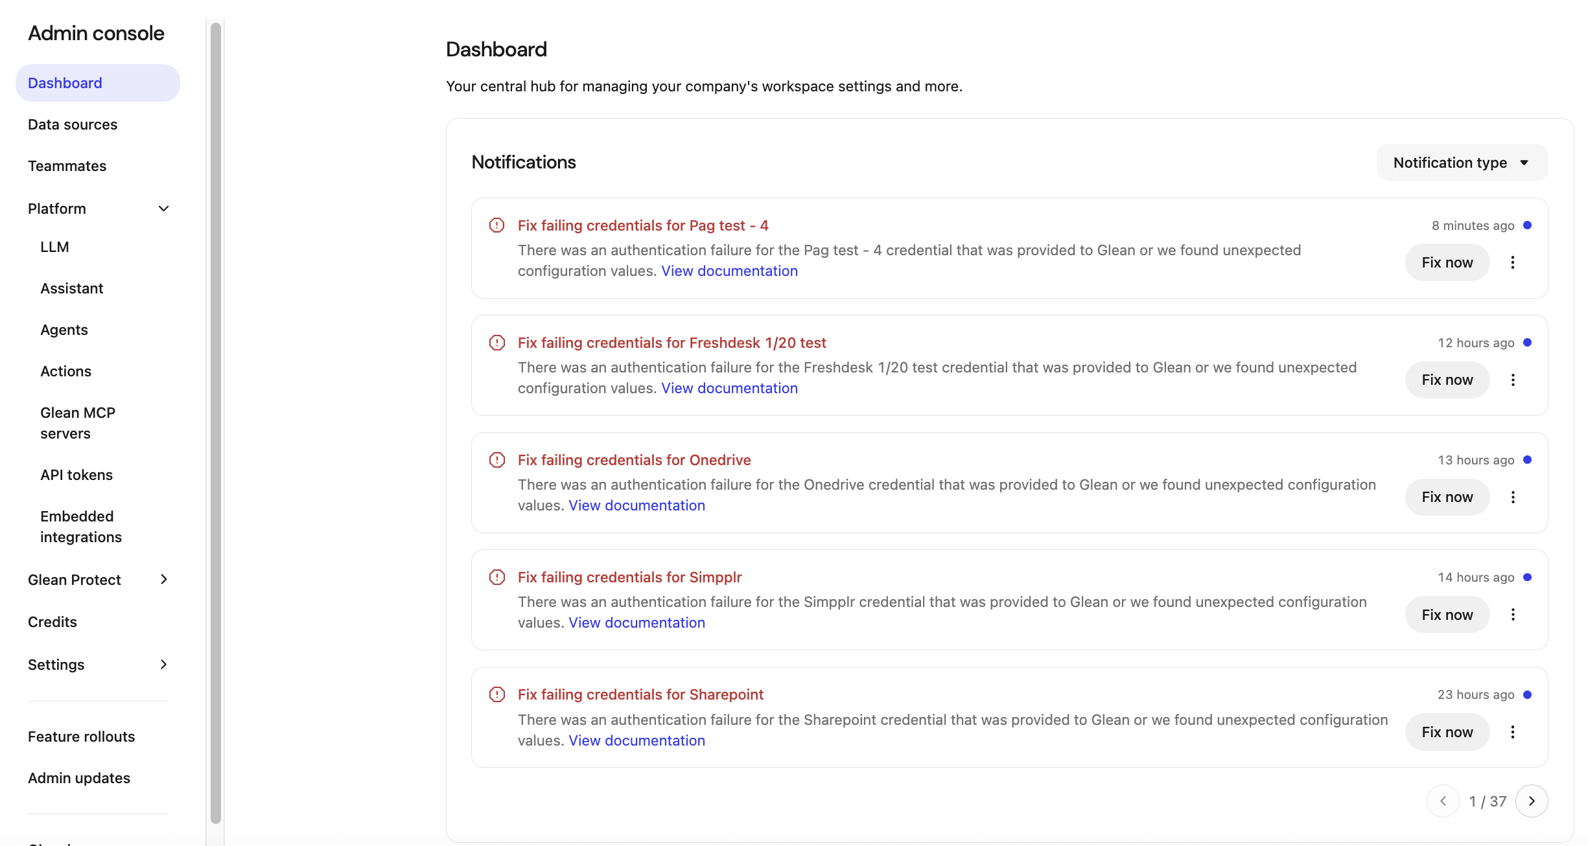Go to next notifications page
Screen dimensions: 1588x846
tap(1532, 801)
